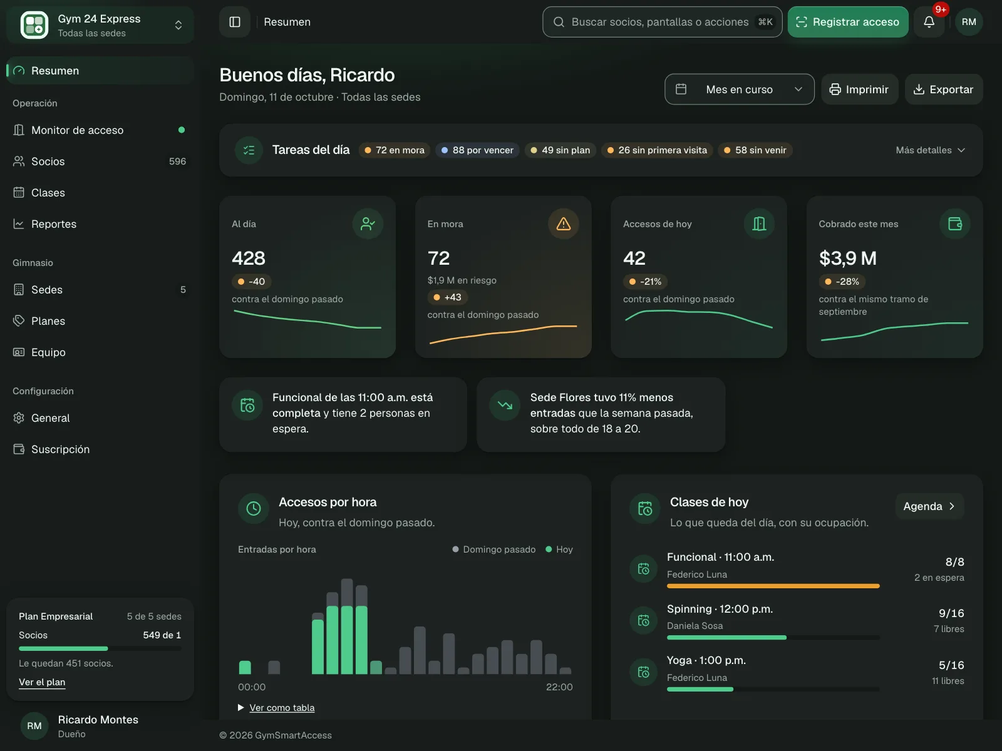This screenshot has height=751, width=1002.
Task: Open Suscripción settings
Action: [x=100, y=449]
